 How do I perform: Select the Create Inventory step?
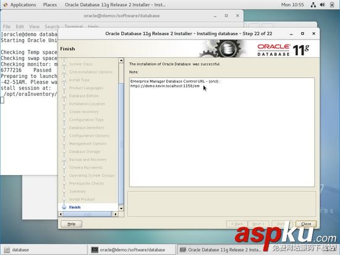pos(83,112)
